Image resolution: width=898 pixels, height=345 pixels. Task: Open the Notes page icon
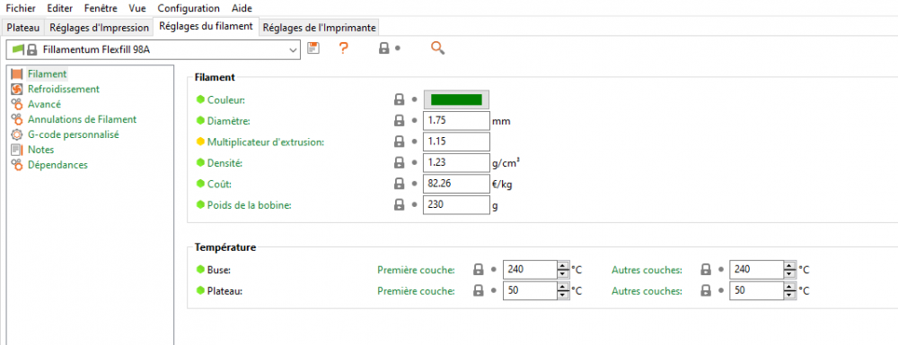[16, 150]
